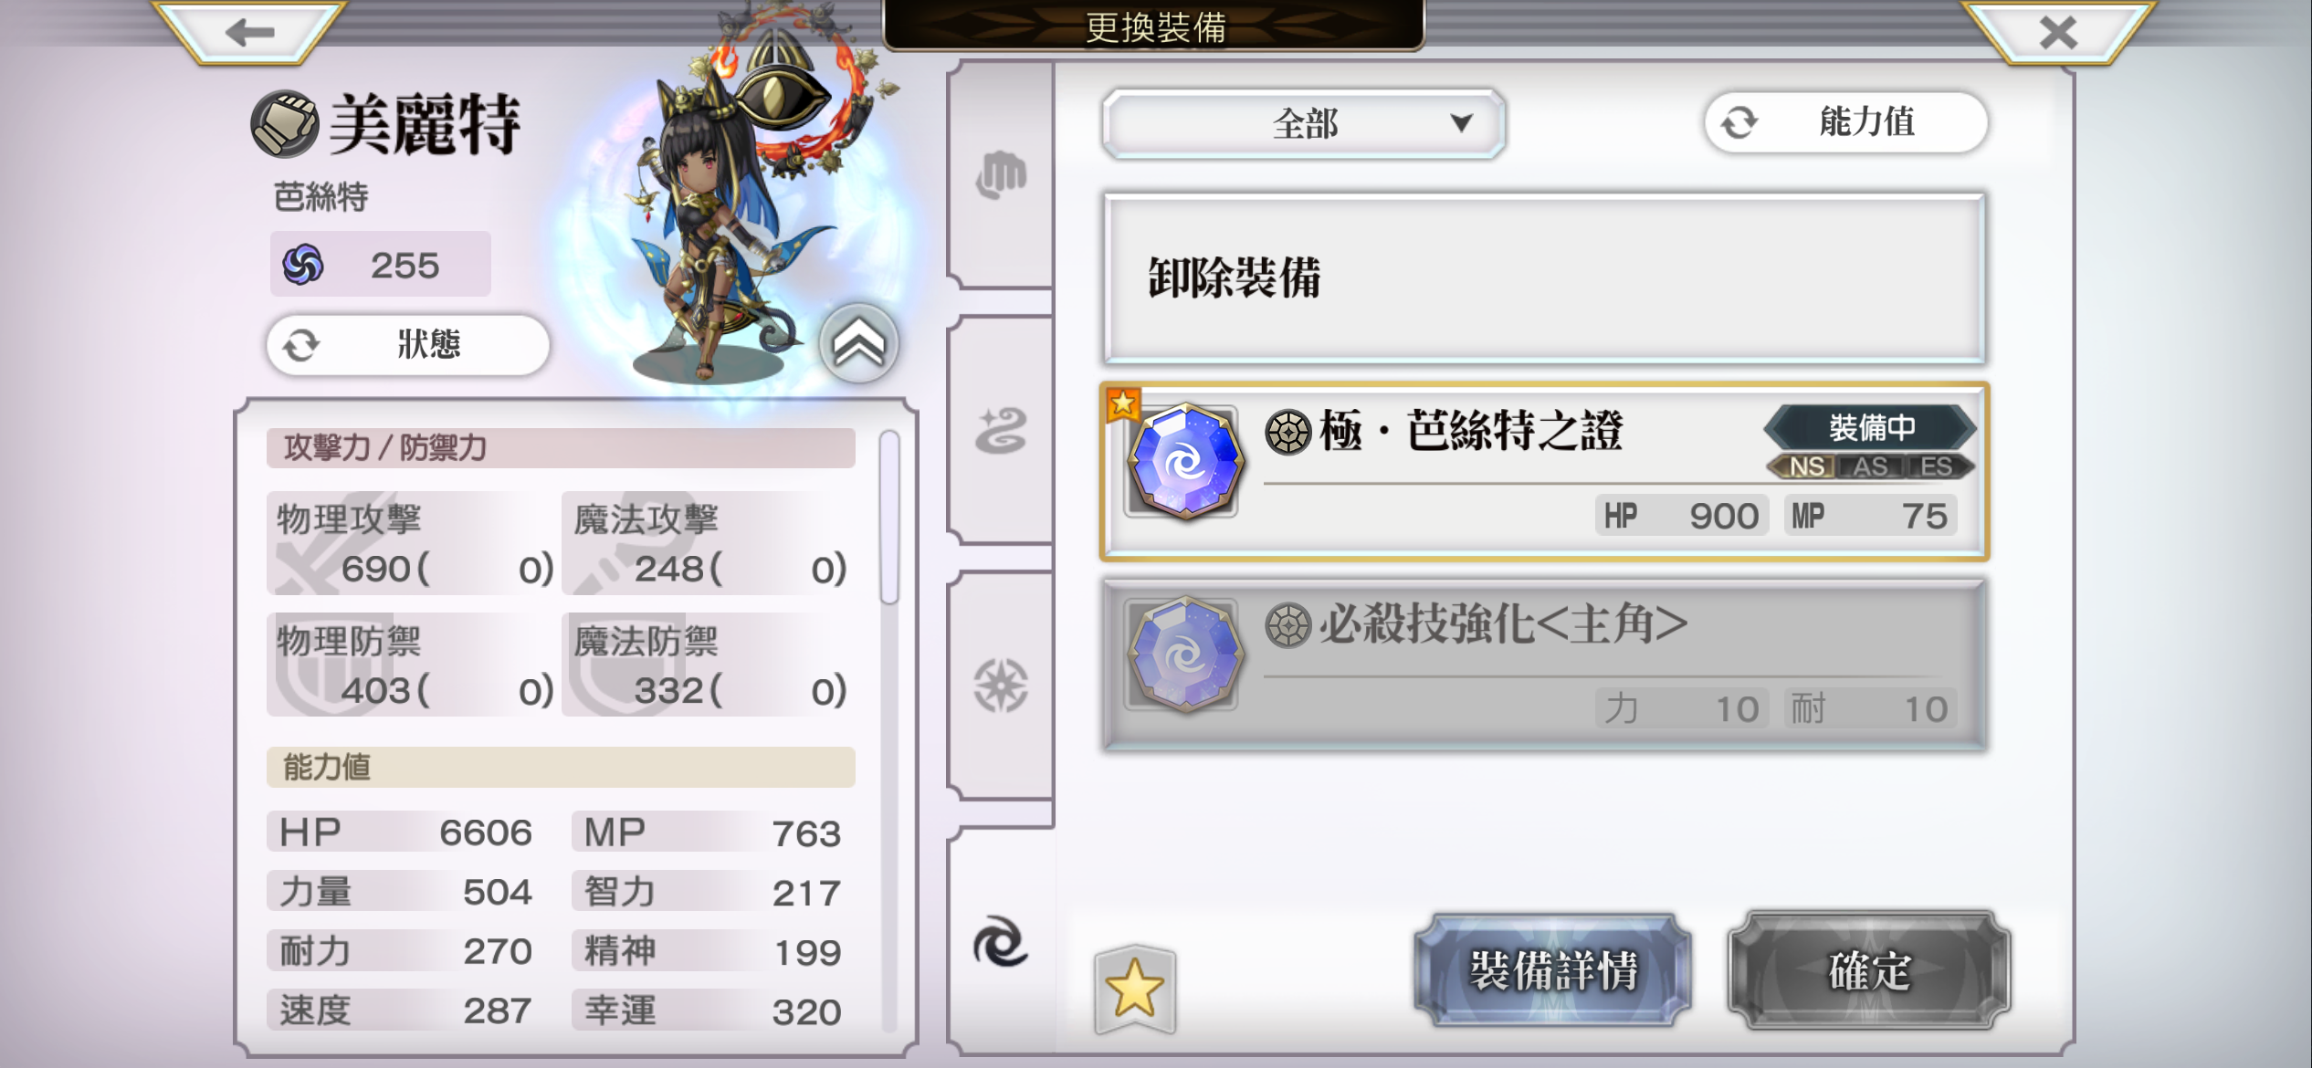Select 卸除裝備 to unequip
Viewport: 2312px width, 1068px height.
coord(1544,277)
